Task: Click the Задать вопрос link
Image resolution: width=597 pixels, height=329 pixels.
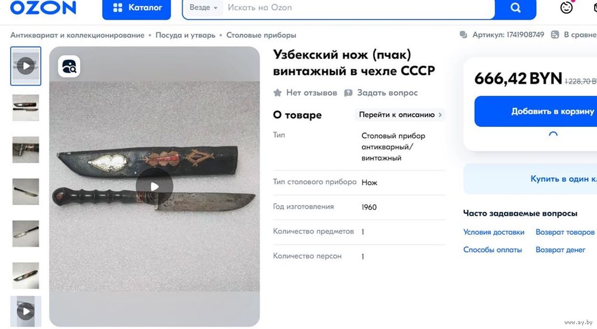Action: 381,93
